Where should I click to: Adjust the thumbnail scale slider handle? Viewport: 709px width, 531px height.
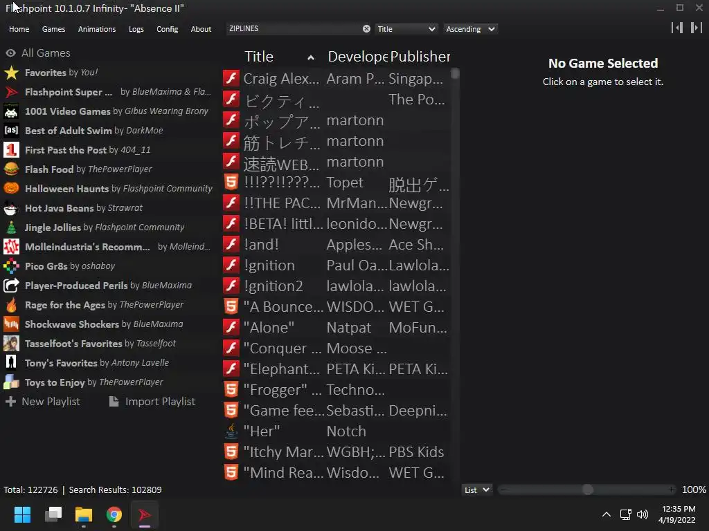click(587, 490)
